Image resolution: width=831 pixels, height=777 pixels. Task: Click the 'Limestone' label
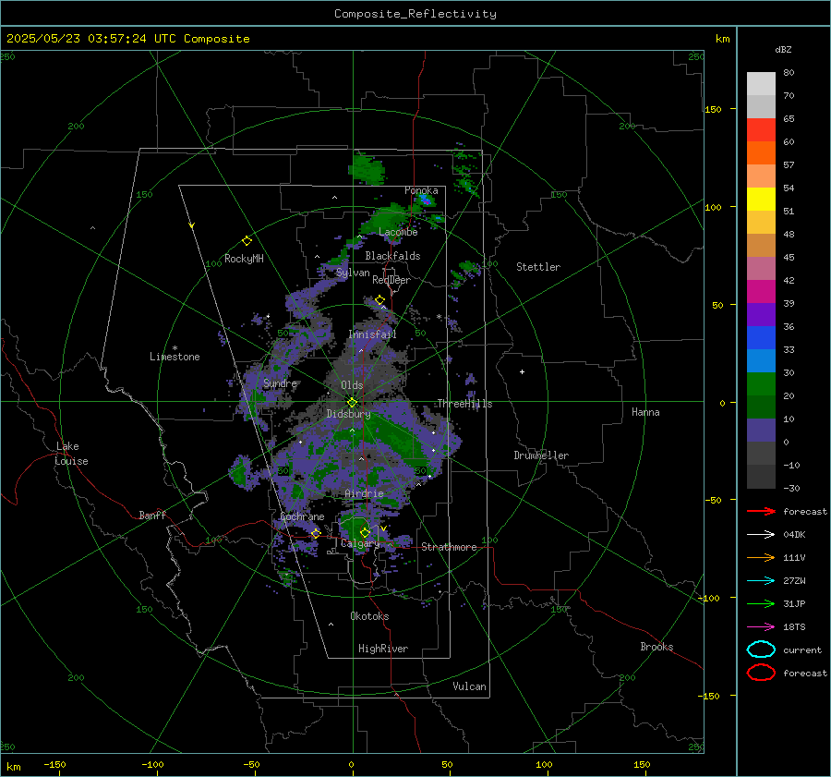pos(175,357)
